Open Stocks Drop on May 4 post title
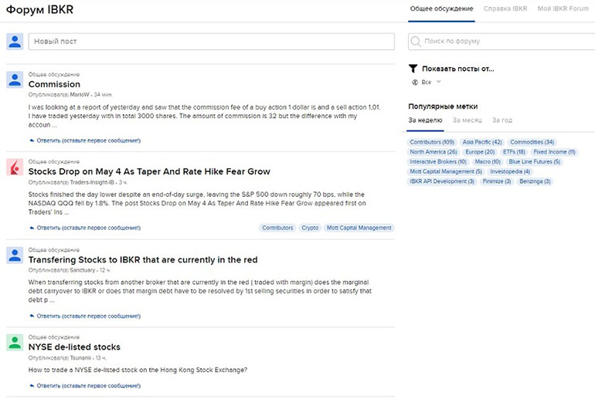595x399 pixels. pos(149,171)
